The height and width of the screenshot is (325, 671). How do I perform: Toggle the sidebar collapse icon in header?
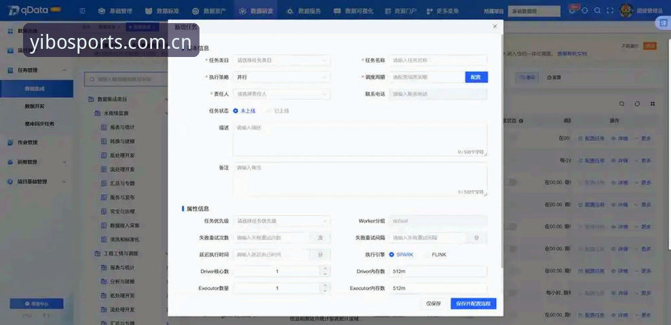point(83,11)
